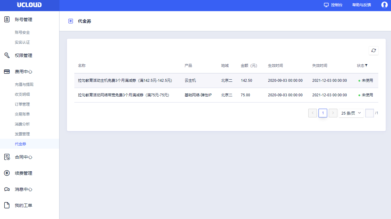
Task: Click the 费用中心 card icon
Action: [7, 72]
